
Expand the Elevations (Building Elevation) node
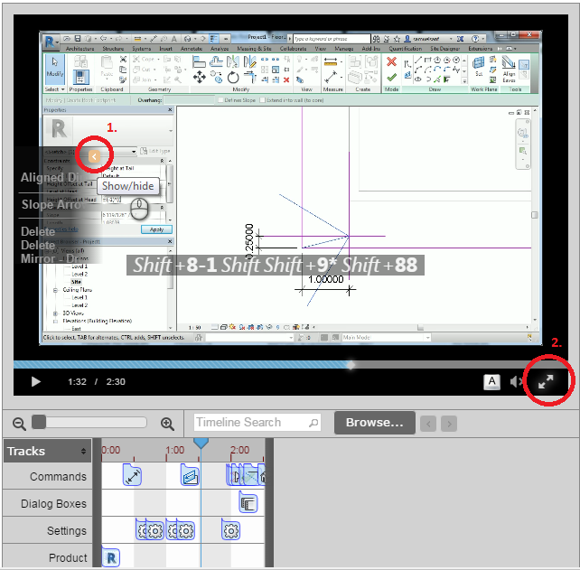pos(55,321)
